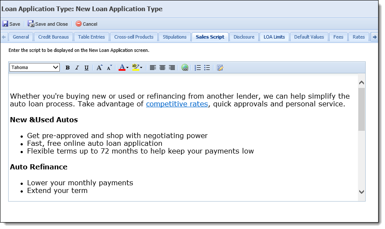This screenshot has height=229, width=385.
Task: Decrease the font size
Action: pyautogui.click(x=109, y=68)
